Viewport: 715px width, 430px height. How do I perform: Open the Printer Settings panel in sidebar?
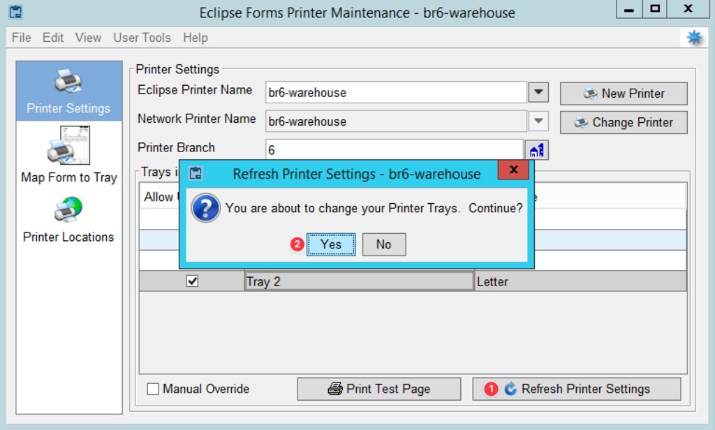click(69, 91)
